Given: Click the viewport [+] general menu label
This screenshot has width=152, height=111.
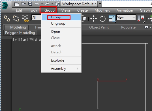Looking at the screenshot, I should point(16,40).
